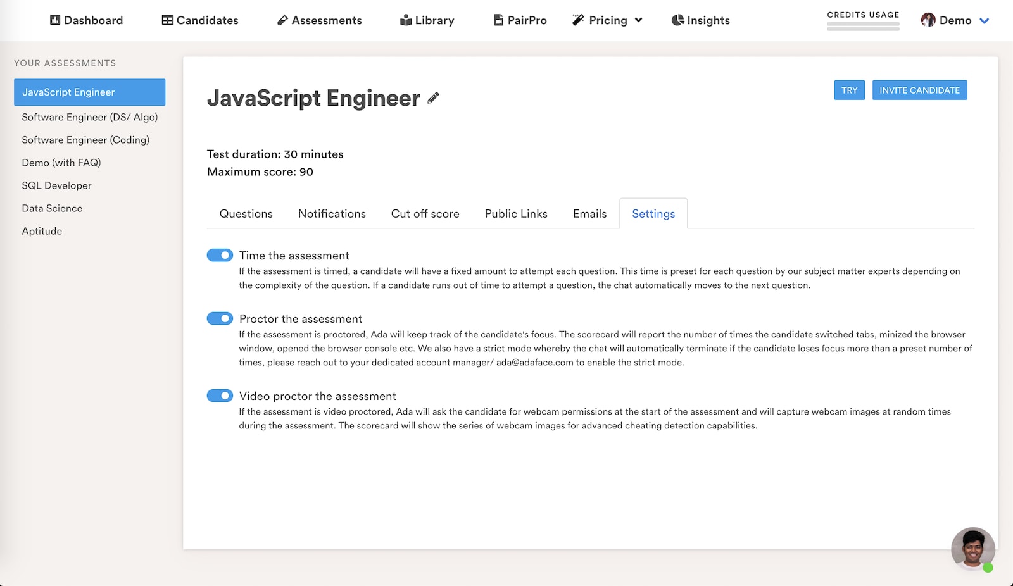Open the Library navigation item

pyautogui.click(x=427, y=20)
